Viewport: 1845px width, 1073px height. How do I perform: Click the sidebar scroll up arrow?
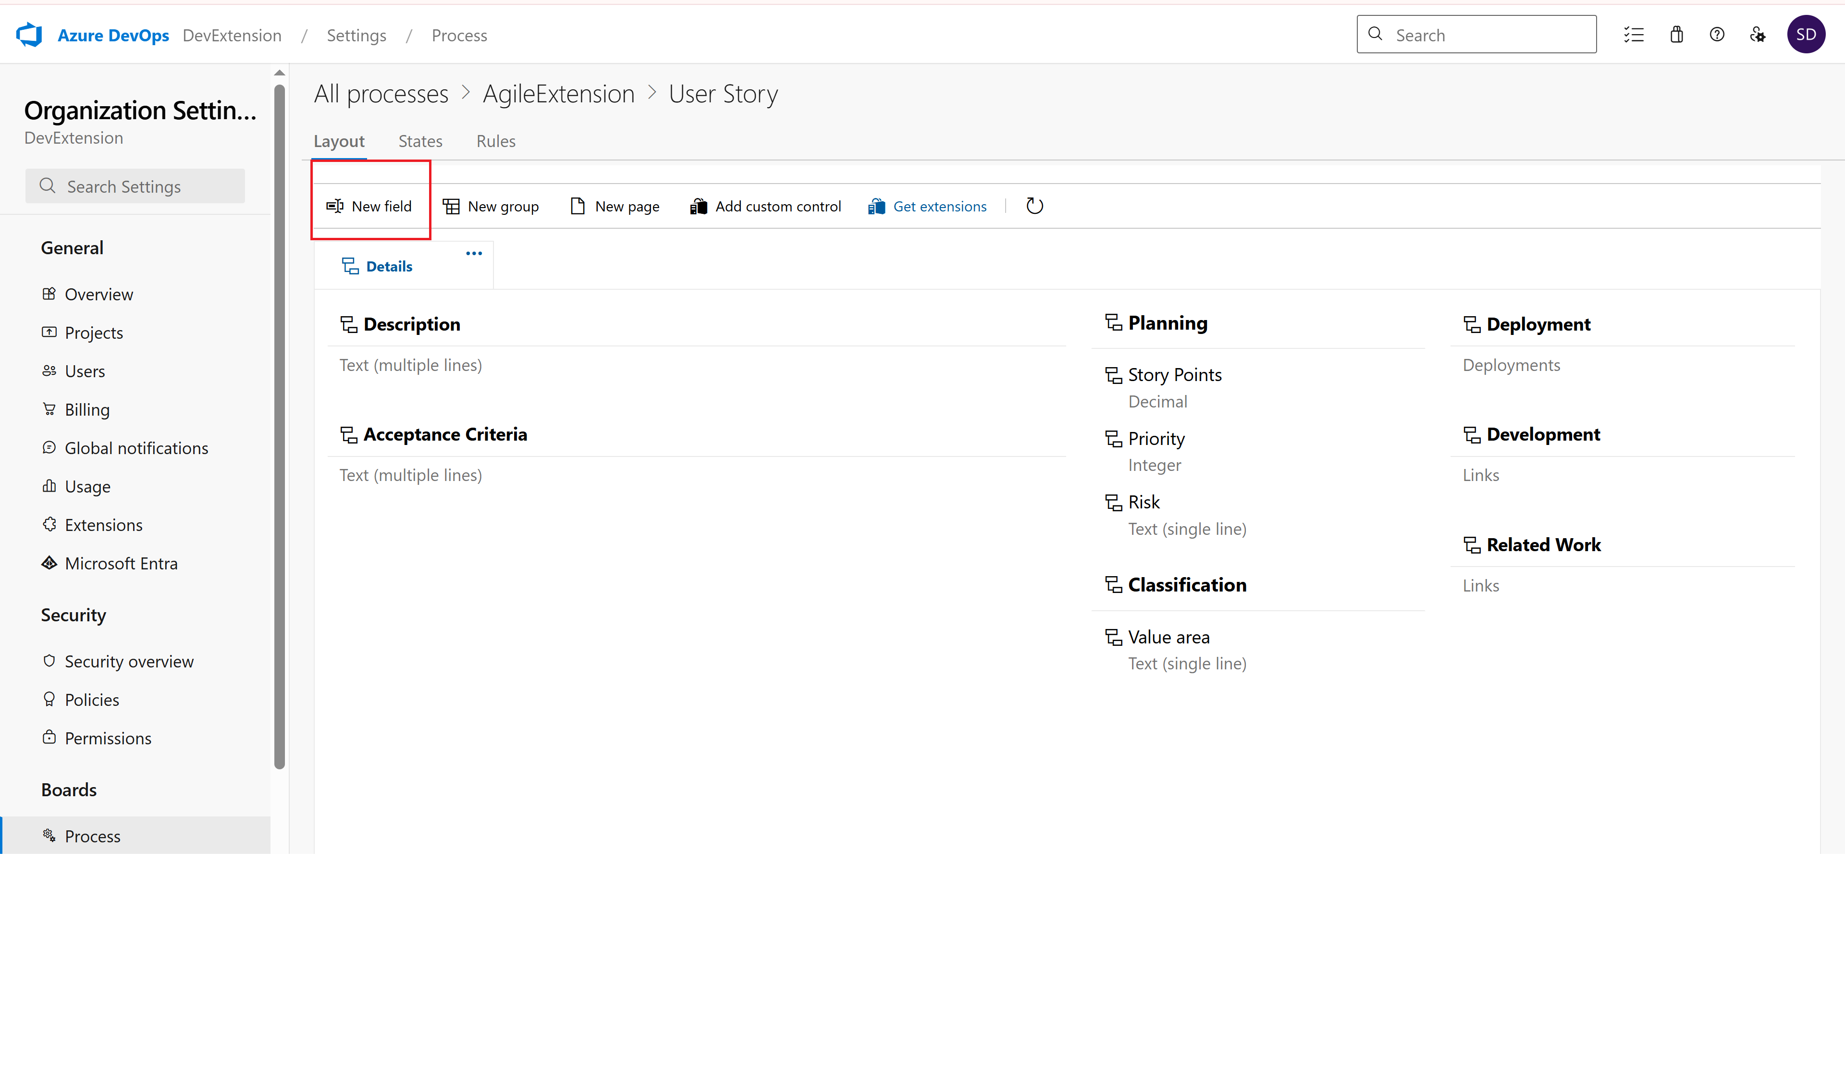(279, 73)
